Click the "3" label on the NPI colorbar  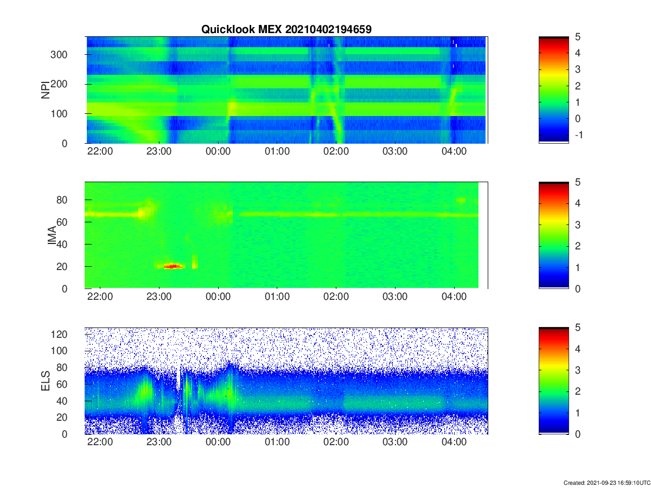[x=578, y=69]
